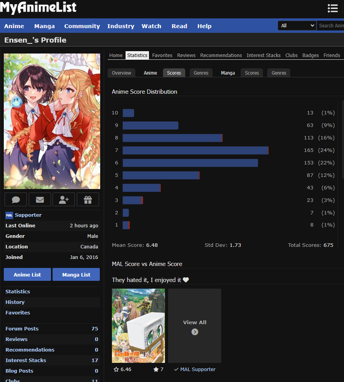
Task: Click the View All arrow icon
Action: [195, 332]
